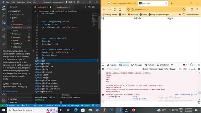Toggle the VS Code panel layout icon
This screenshot has width=201, height=113.
[70, 2]
